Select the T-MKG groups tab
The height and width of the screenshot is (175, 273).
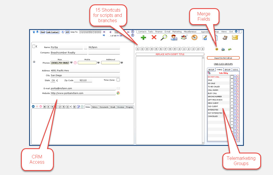219,70
